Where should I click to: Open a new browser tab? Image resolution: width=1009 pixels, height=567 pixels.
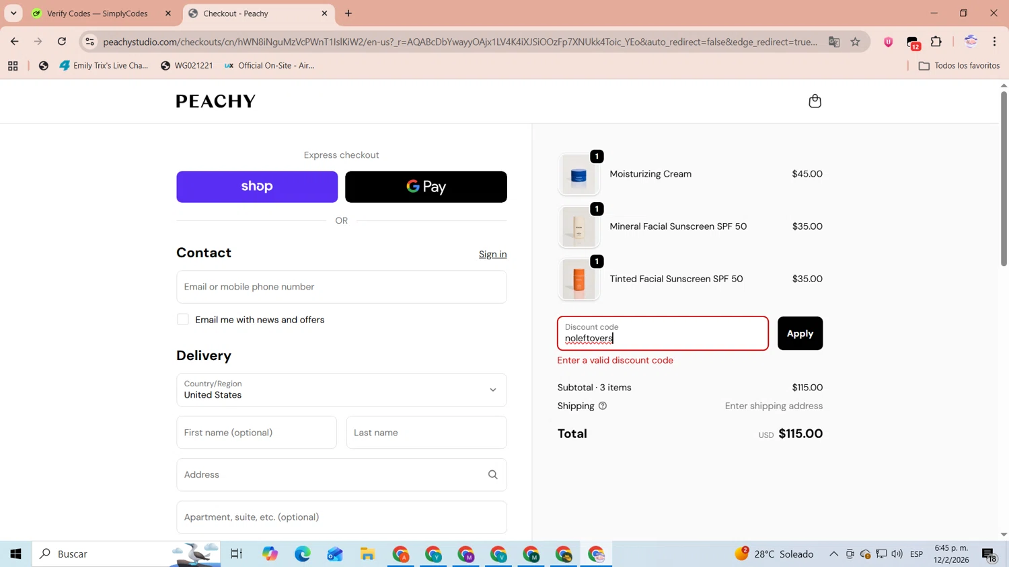click(x=348, y=13)
